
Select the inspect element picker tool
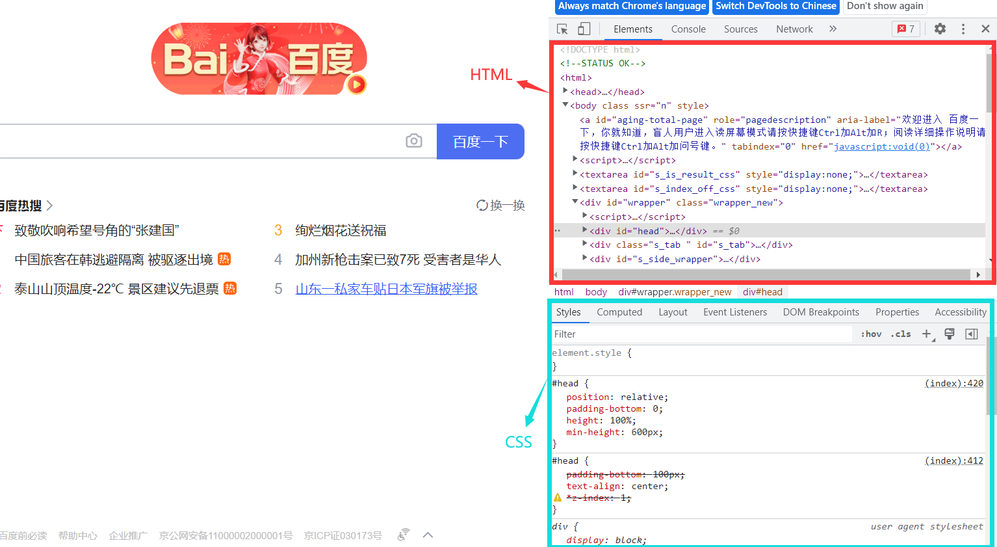562,29
